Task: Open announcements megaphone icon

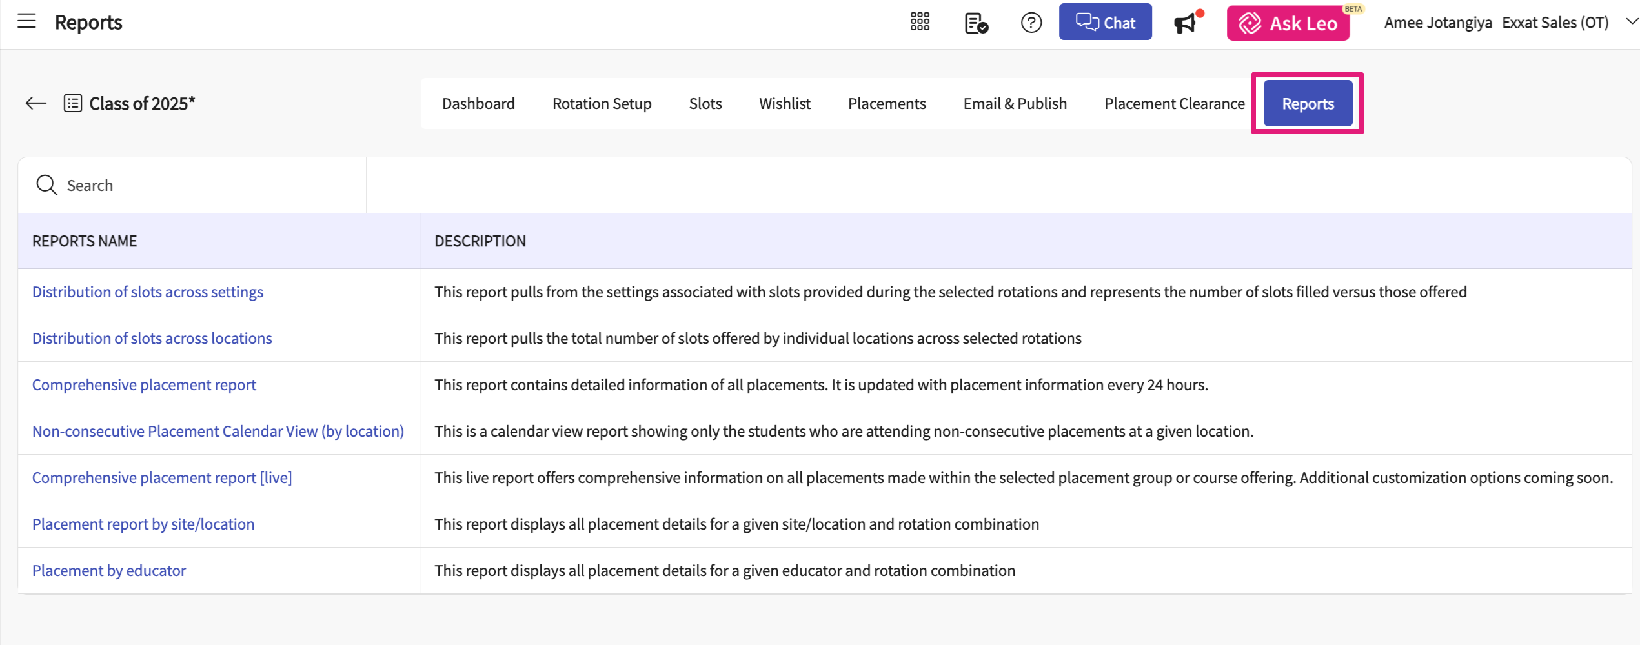Action: coord(1185,23)
